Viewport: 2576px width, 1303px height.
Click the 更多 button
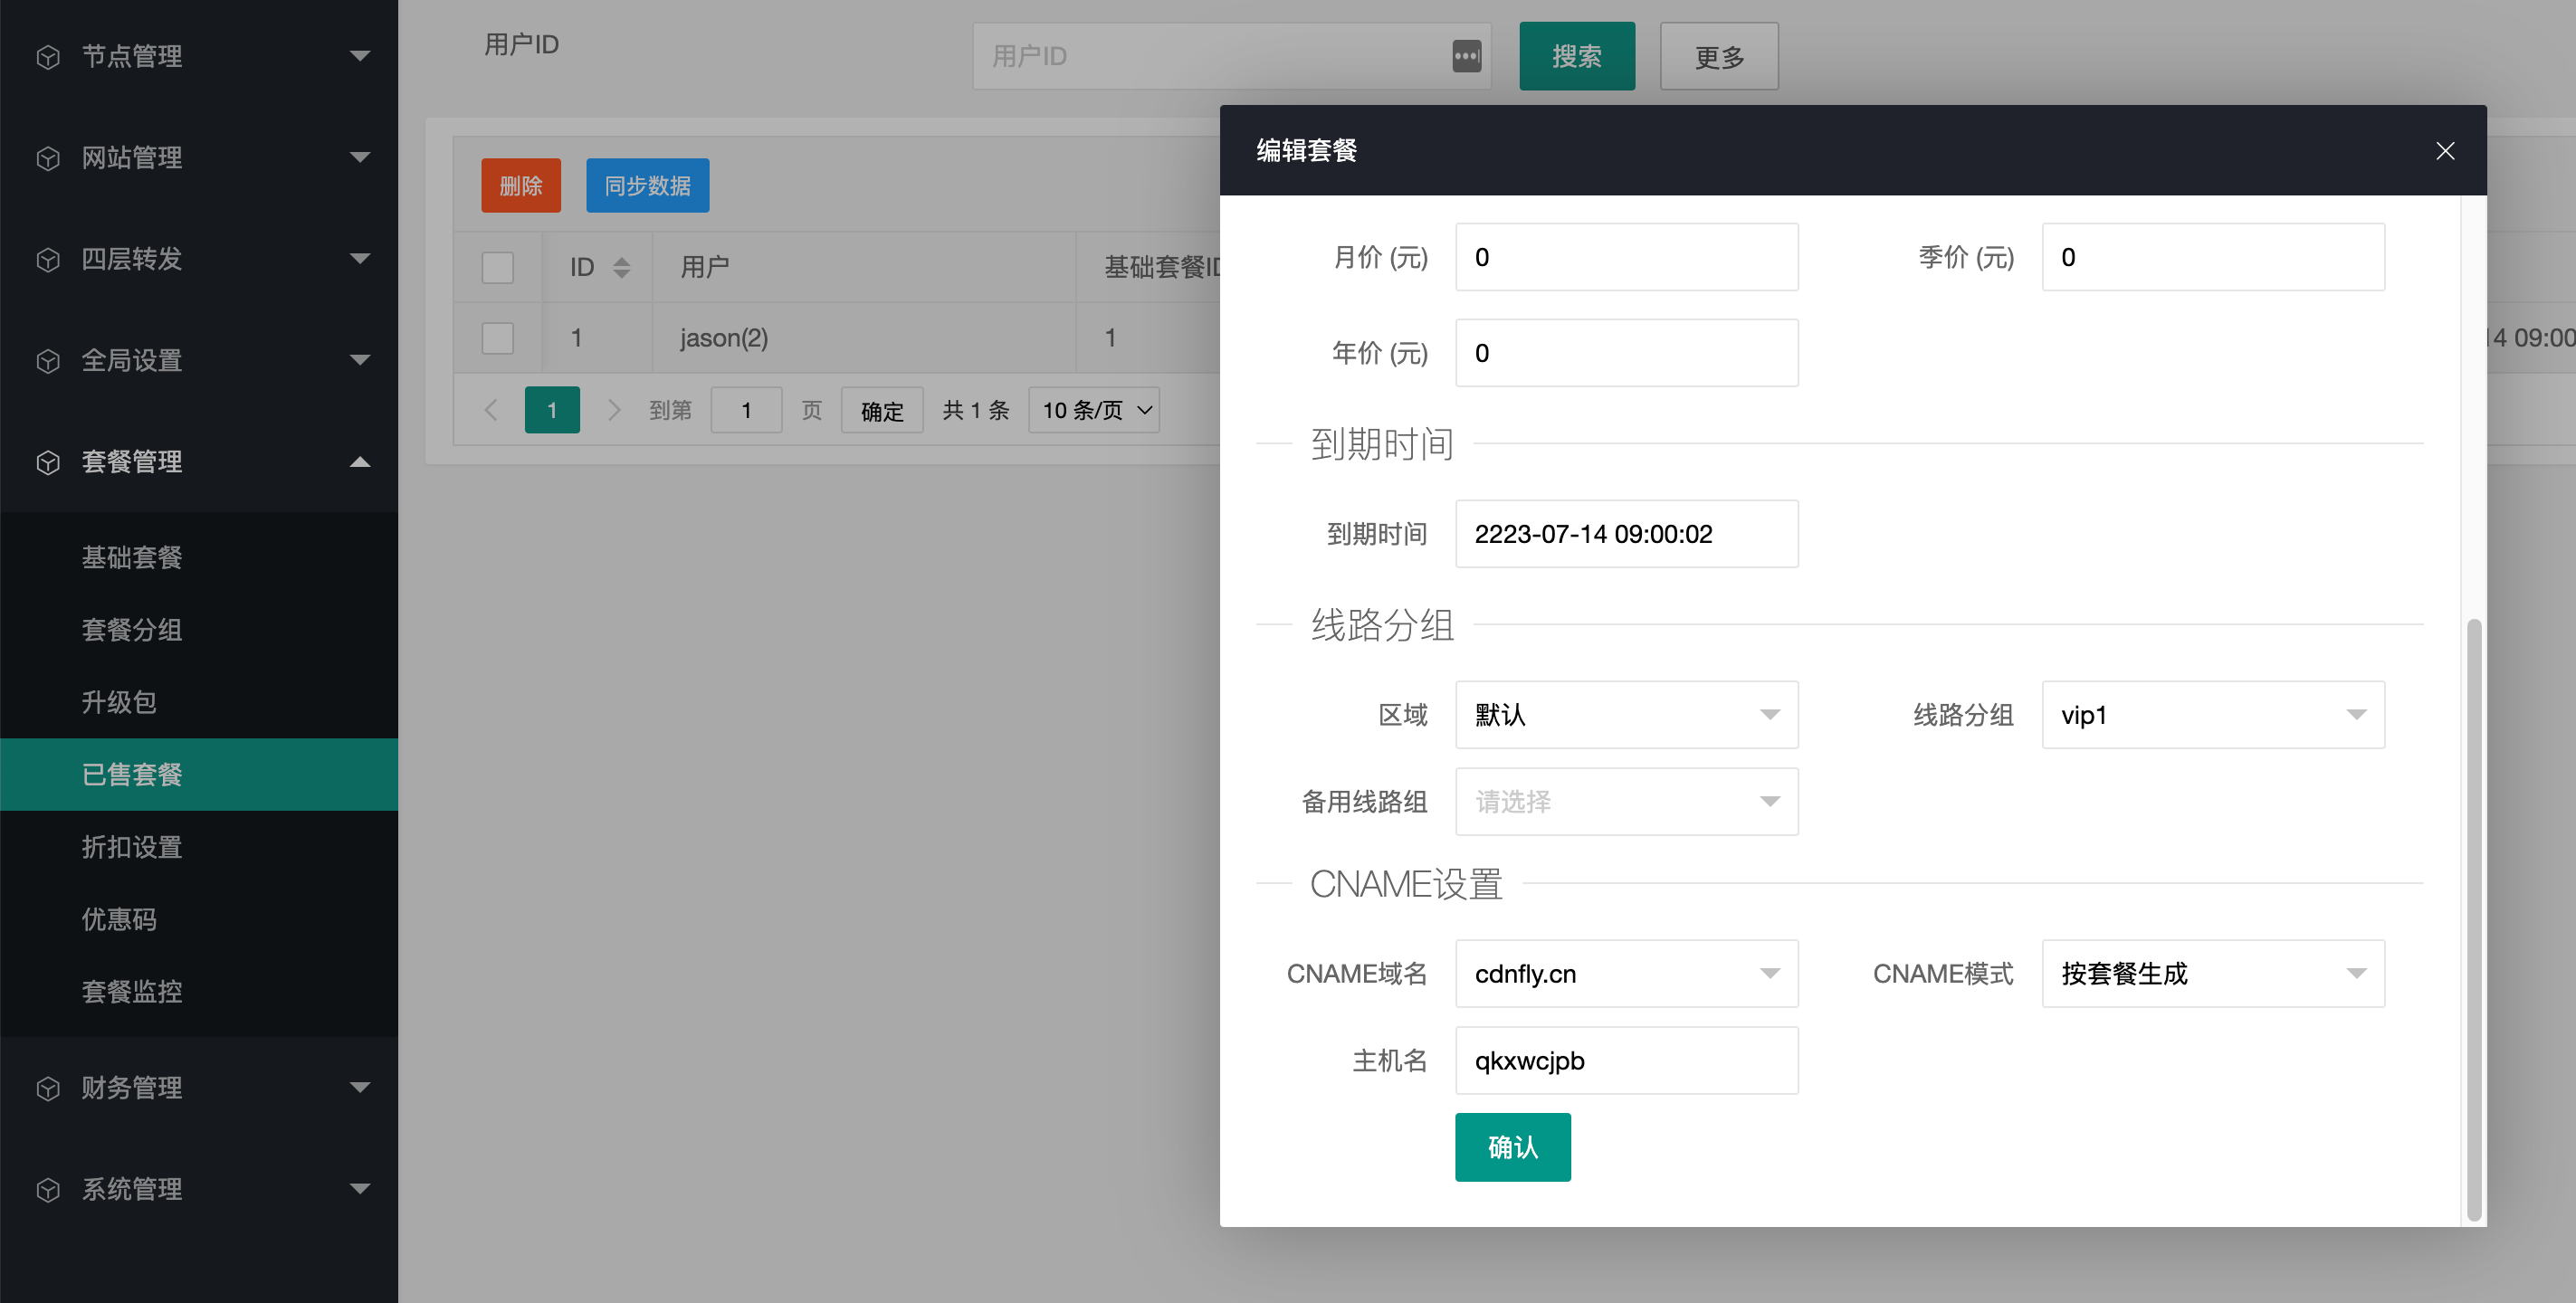(1719, 56)
